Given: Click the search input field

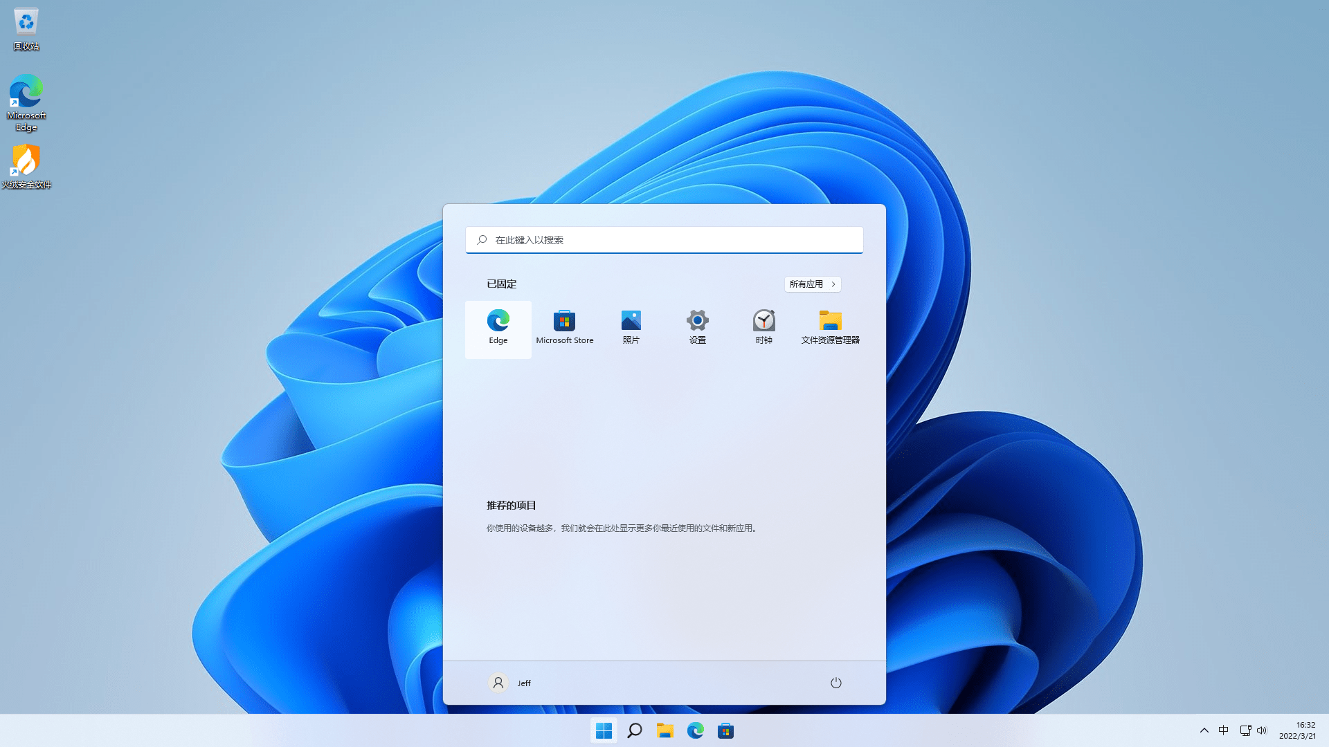Looking at the screenshot, I should pyautogui.click(x=664, y=240).
